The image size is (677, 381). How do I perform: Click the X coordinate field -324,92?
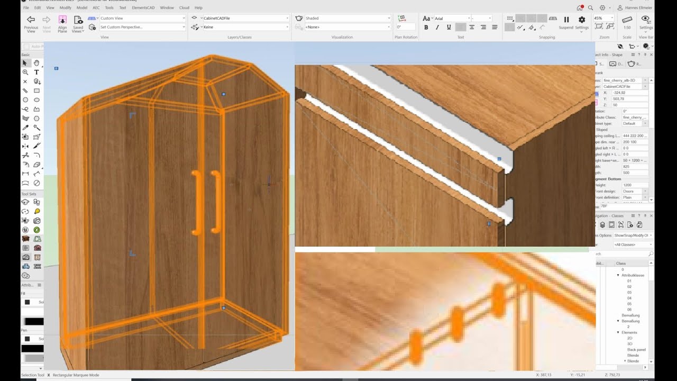click(629, 93)
